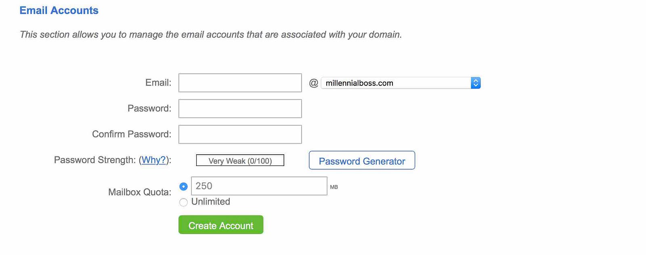Focus the Password input field
Image resolution: width=646 pixels, height=255 pixels.
click(x=240, y=109)
